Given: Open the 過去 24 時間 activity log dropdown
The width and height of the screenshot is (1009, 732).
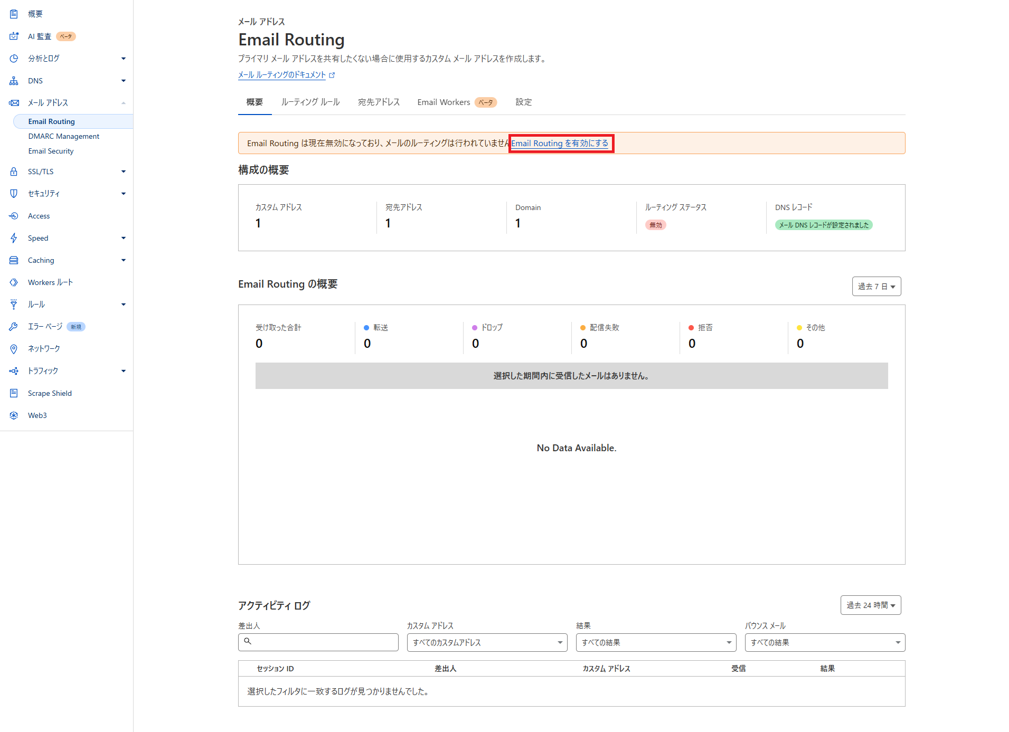Looking at the screenshot, I should [x=871, y=605].
